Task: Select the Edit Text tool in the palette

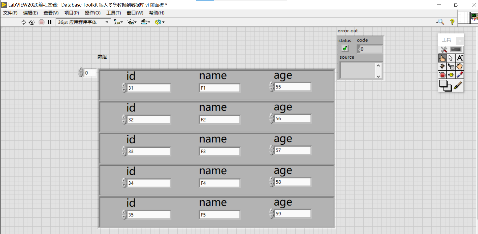Action: (460, 58)
